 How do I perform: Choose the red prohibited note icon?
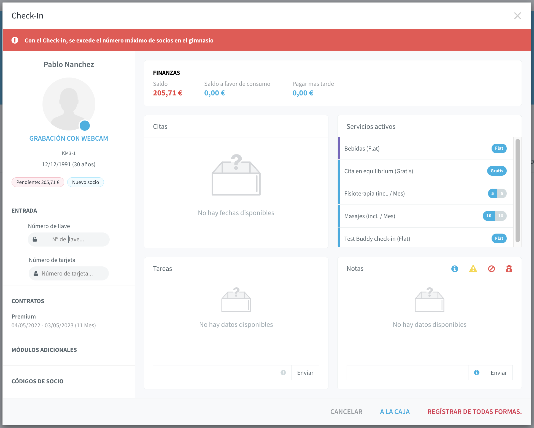point(491,269)
